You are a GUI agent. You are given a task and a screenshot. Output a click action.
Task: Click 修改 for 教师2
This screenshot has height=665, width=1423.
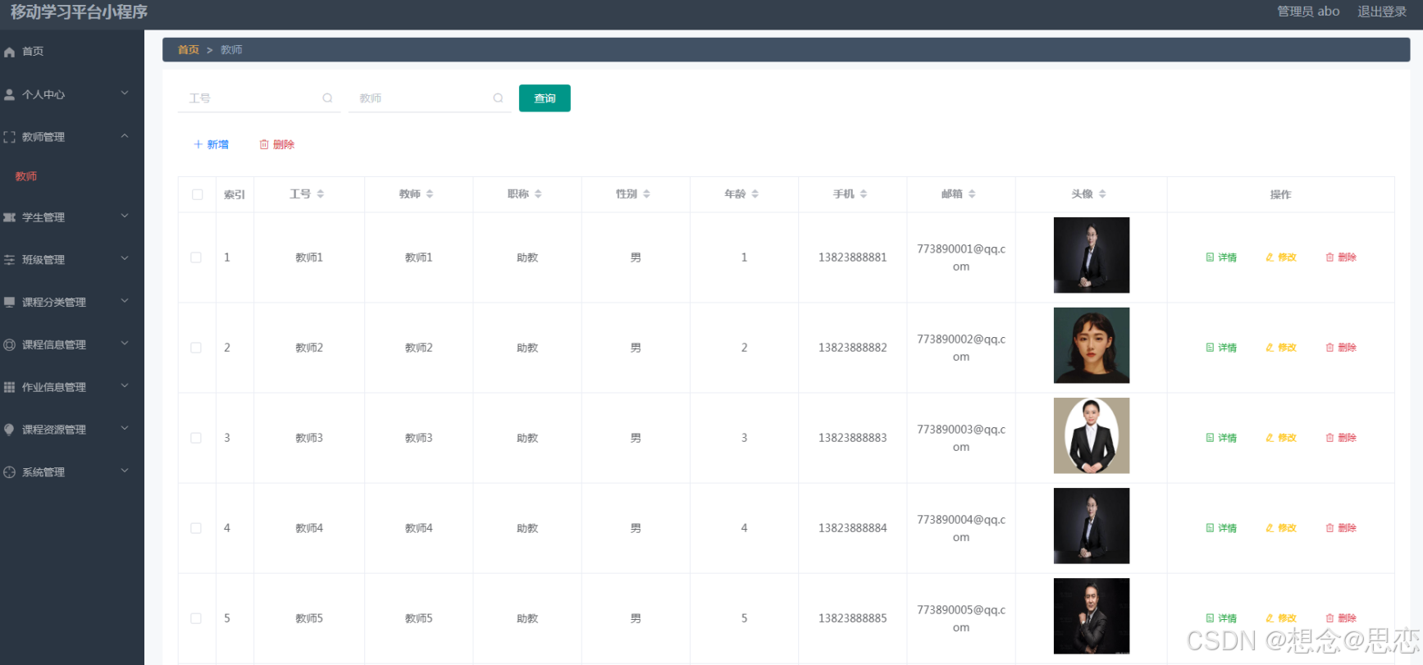coord(1281,348)
